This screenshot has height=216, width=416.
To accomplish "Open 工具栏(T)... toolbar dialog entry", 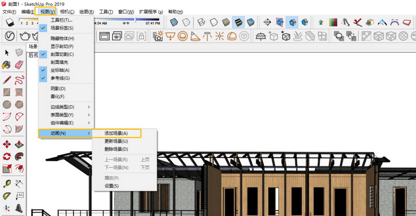I will pyautogui.click(x=62, y=20).
